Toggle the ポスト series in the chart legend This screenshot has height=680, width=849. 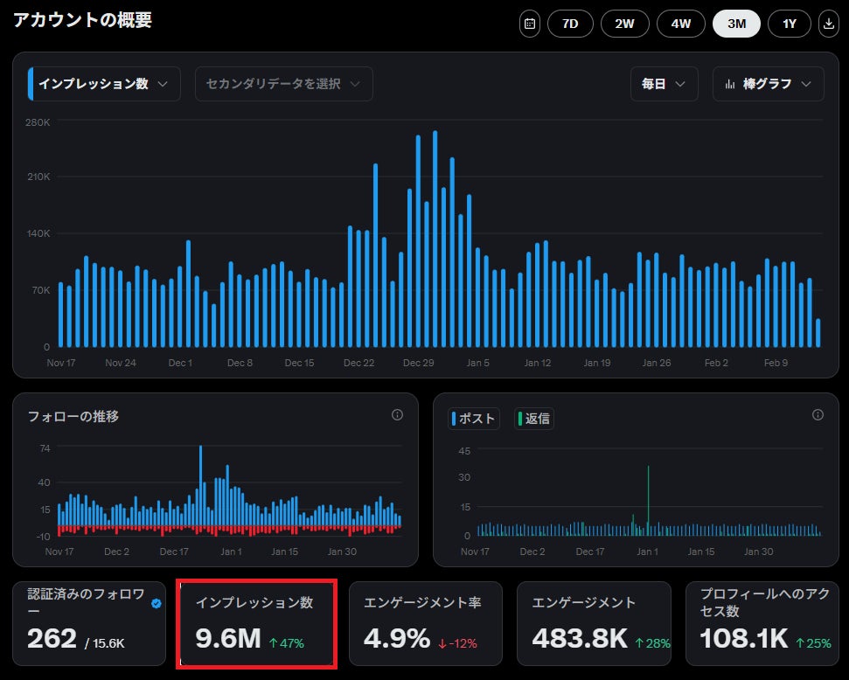point(474,419)
